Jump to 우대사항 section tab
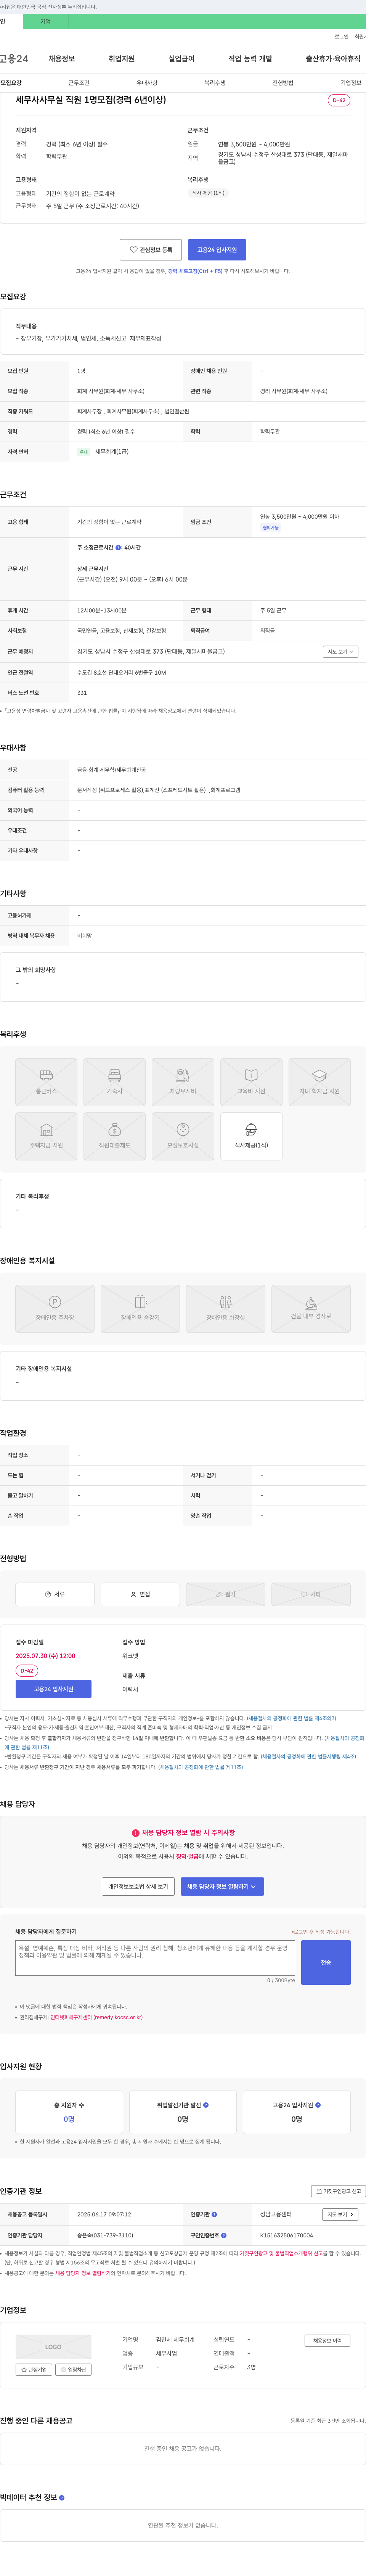Screen dimensions: 366x2576 [x=147, y=83]
